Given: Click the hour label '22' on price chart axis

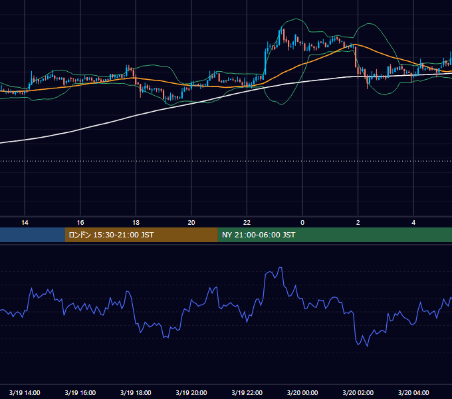Looking at the screenshot, I should [x=247, y=223].
